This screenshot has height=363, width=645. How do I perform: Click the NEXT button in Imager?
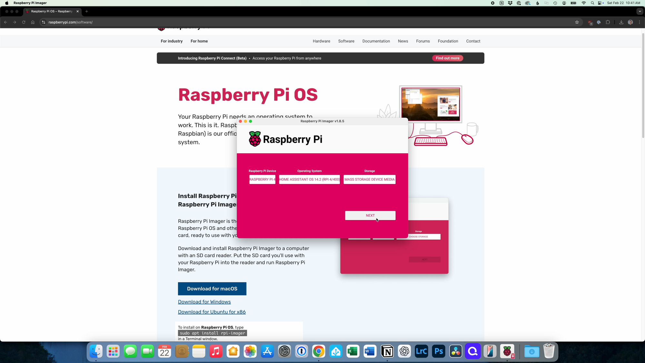click(x=370, y=216)
